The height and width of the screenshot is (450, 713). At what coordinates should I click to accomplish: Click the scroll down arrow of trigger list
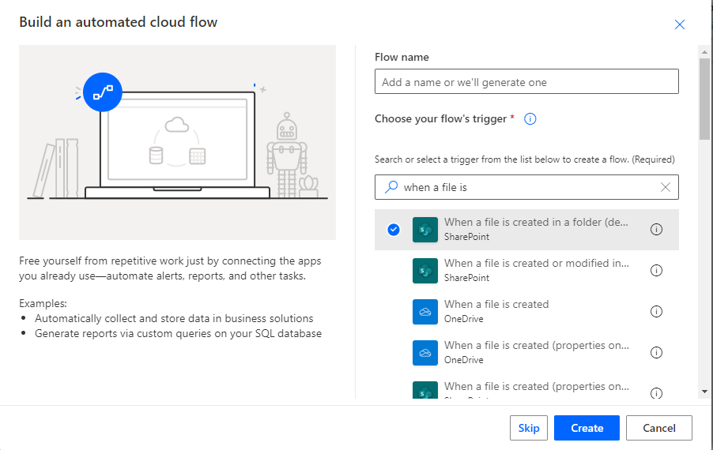tap(704, 392)
